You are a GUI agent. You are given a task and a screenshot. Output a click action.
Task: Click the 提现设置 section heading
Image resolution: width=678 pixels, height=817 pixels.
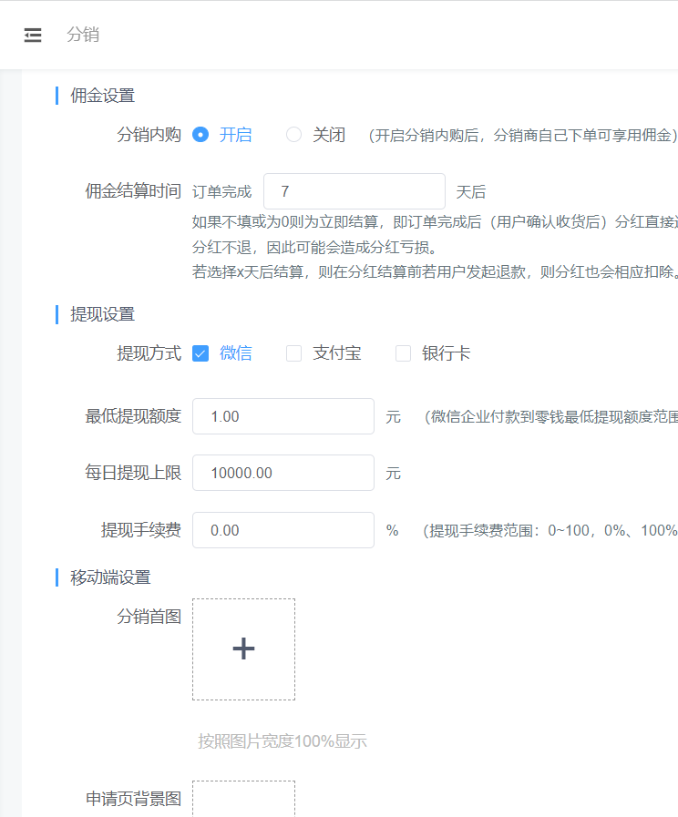click(x=103, y=315)
